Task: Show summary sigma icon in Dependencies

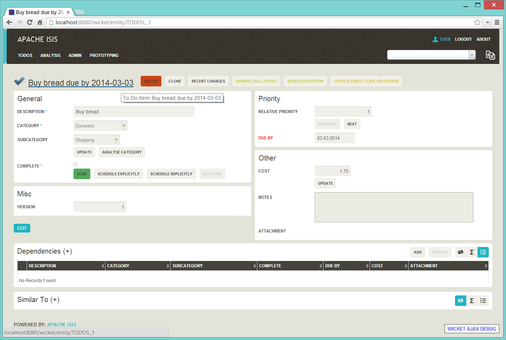Action: [x=472, y=252]
